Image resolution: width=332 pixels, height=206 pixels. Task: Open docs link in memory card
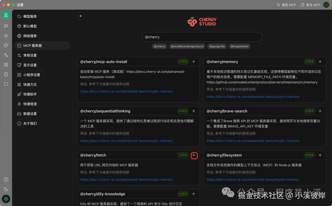point(253,97)
